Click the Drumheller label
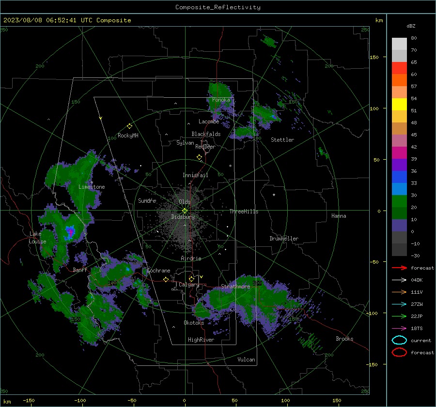The image size is (436, 407). point(284,239)
